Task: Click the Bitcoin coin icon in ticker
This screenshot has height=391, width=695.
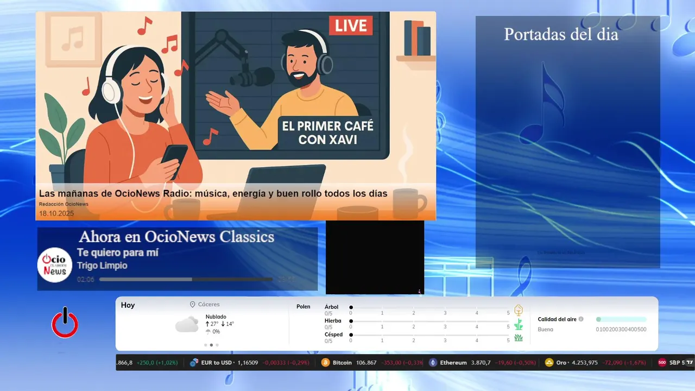Action: point(326,363)
